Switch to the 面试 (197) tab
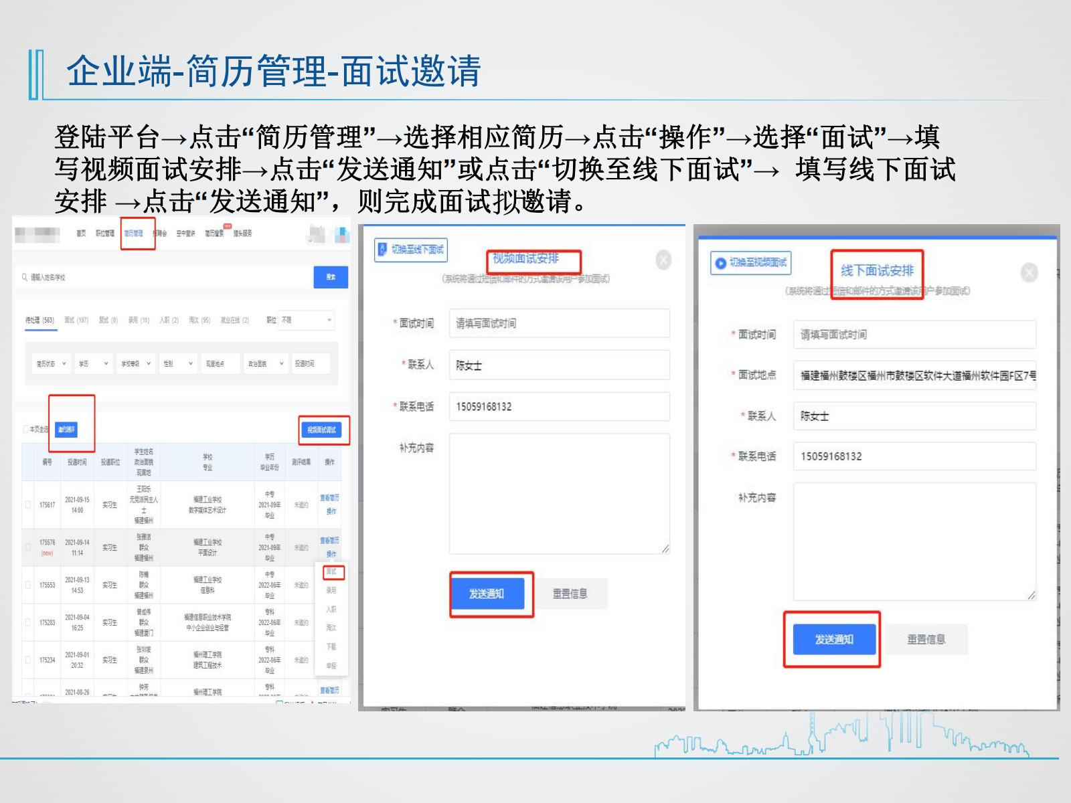This screenshot has width=1071, height=803. tap(76, 321)
